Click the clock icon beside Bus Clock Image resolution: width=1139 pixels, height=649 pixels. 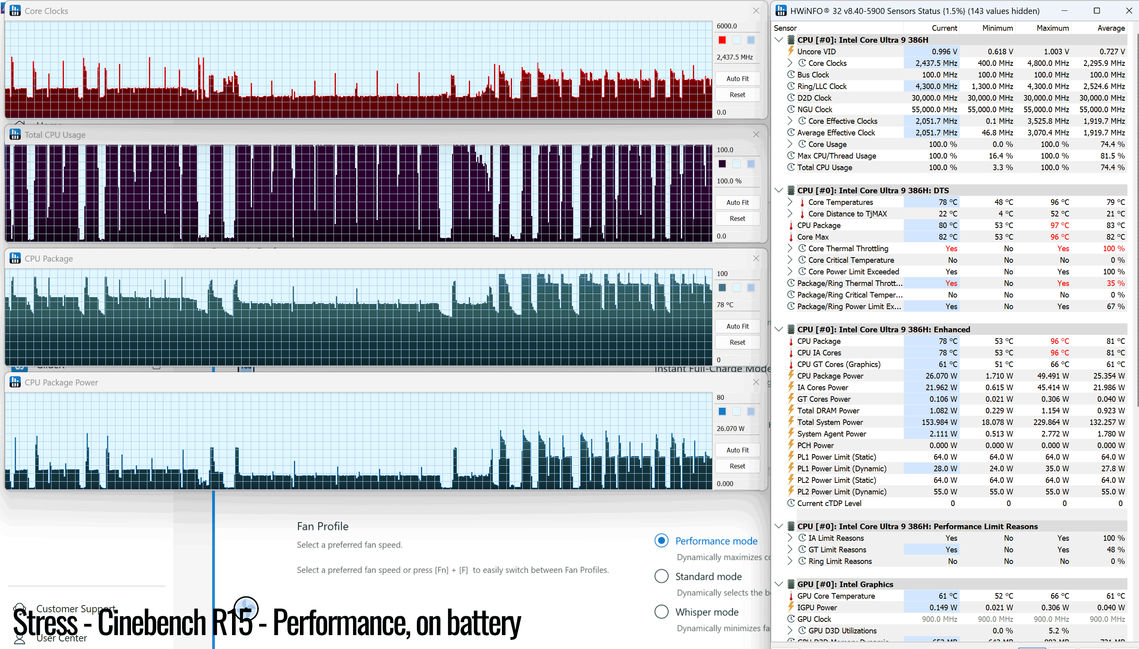791,74
